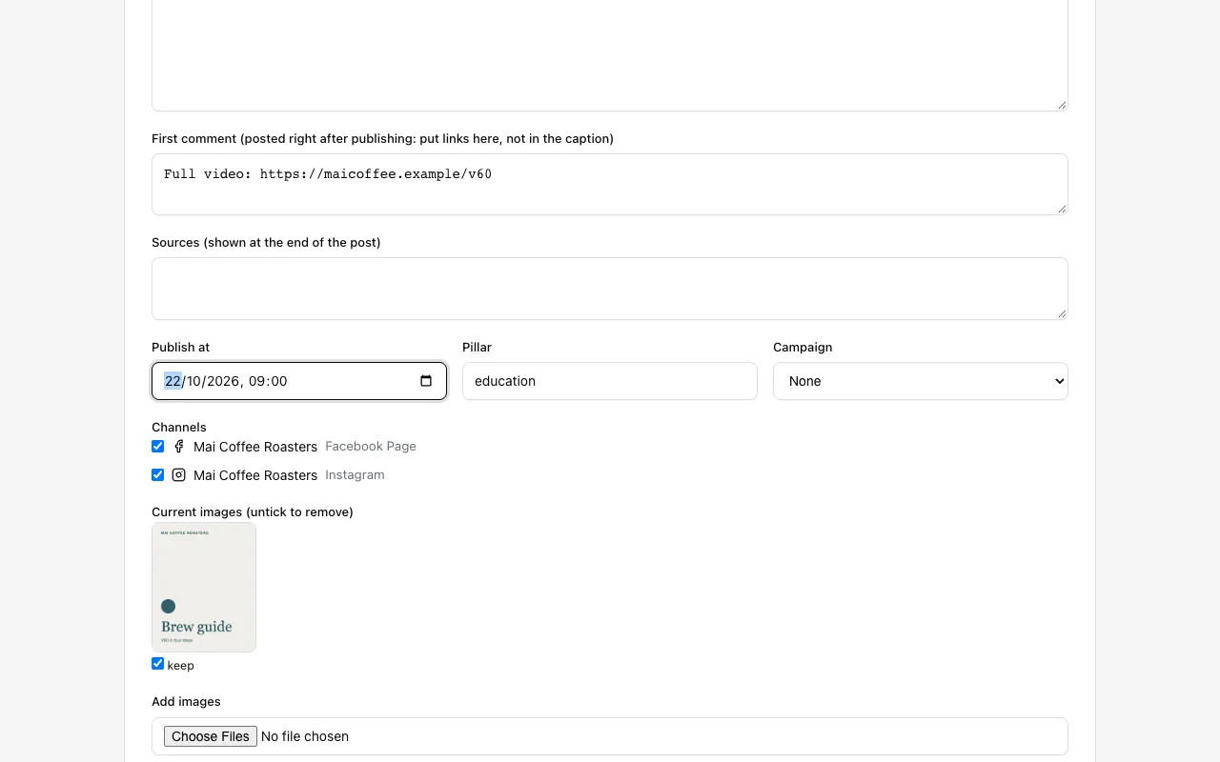Uncheck the Facebook Page channel checkbox
The height and width of the screenshot is (762, 1220).
pos(158,447)
